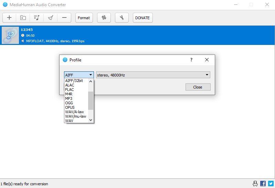Click the Close button in Profile dialog
The width and height of the screenshot is (275, 188).
tap(198, 87)
